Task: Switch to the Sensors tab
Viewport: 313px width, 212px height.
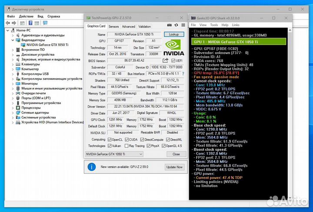Action: point(113,26)
